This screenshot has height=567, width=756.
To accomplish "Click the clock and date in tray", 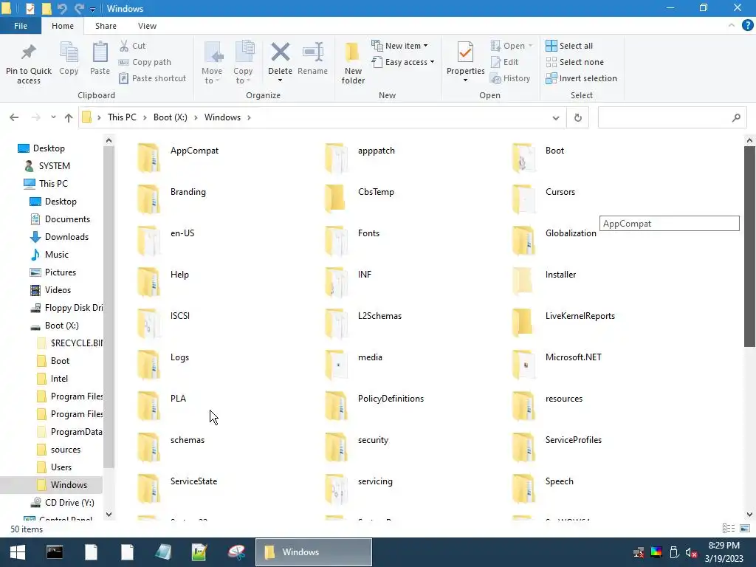I will 724,552.
